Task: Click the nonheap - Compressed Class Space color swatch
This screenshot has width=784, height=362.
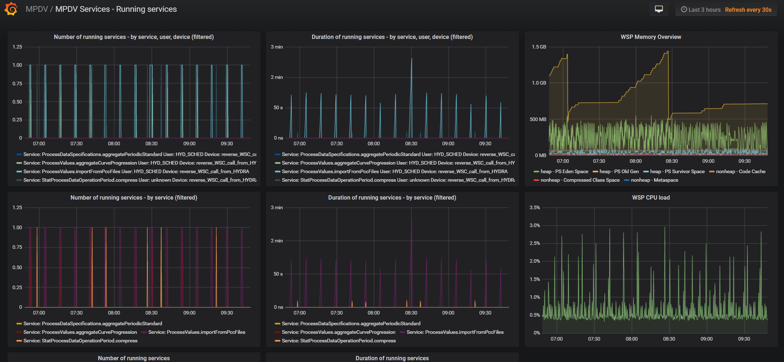Action: pos(536,180)
